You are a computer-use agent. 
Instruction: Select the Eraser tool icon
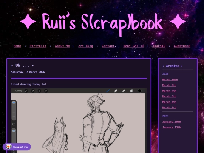coord(124,91)
